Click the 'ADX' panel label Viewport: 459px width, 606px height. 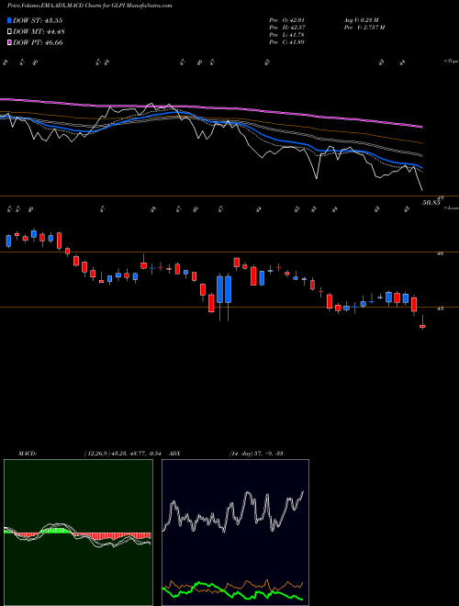pos(175,454)
